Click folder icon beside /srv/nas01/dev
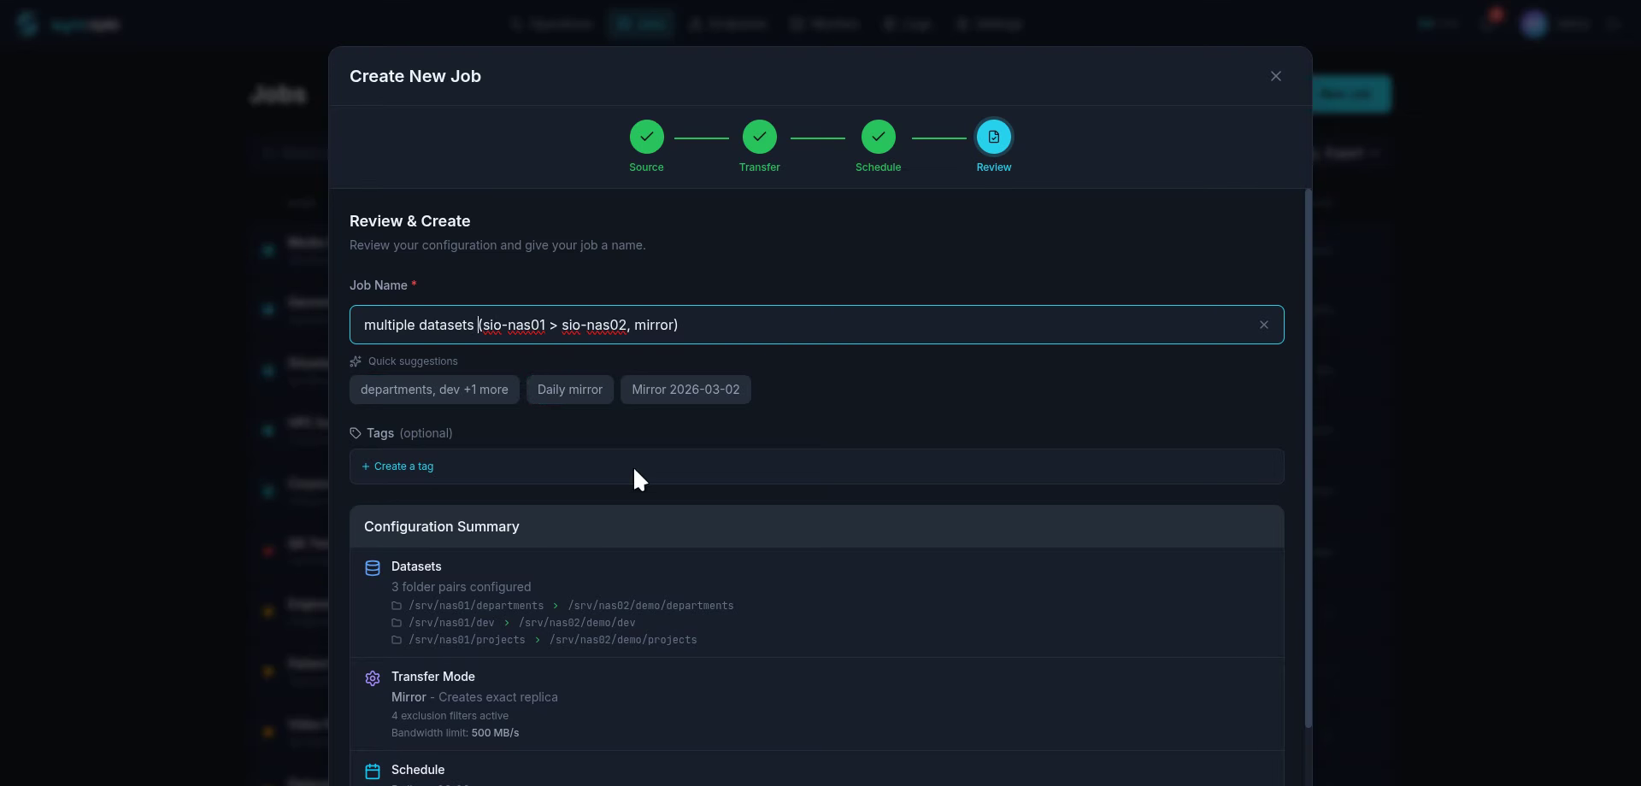The width and height of the screenshot is (1641, 786). [x=397, y=623]
